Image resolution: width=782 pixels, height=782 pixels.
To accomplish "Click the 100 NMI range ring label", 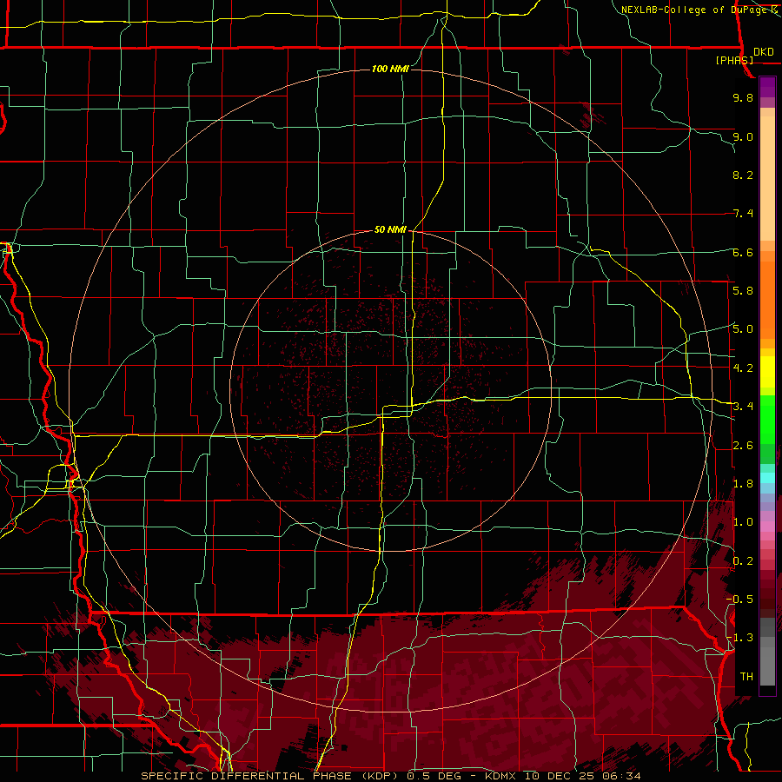I will pos(390,69).
